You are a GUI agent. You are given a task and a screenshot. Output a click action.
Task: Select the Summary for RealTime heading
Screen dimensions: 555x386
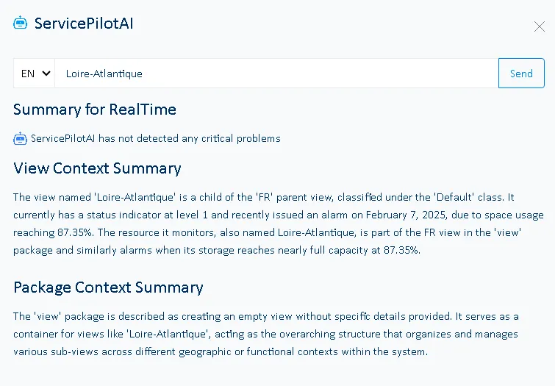tap(95, 110)
